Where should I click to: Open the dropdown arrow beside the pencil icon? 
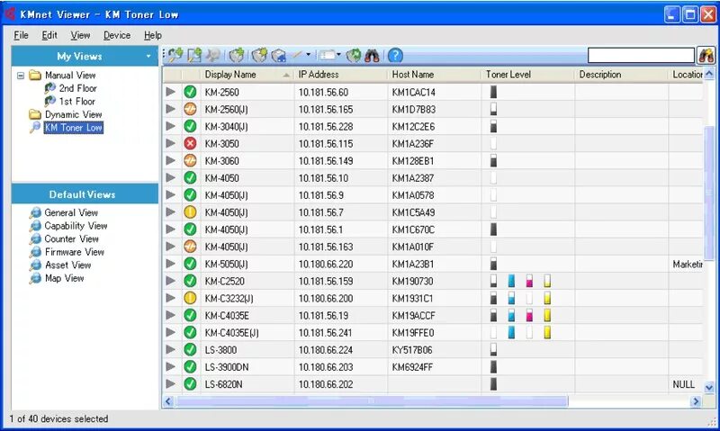[308, 55]
